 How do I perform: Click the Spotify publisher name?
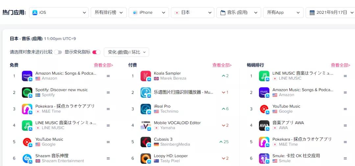[x=48, y=95]
